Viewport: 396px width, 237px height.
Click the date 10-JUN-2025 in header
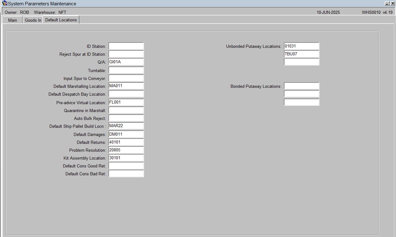pyautogui.click(x=328, y=12)
